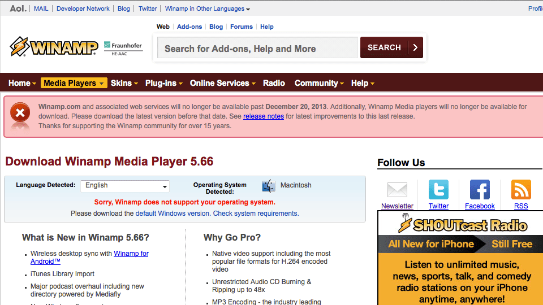Click Download Winamp Media Player 5.66 heading
This screenshot has width=543, height=305.
tap(109, 162)
